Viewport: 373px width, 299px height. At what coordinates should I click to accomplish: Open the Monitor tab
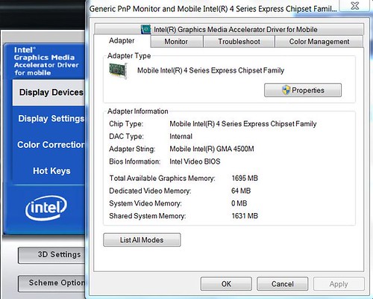click(x=176, y=42)
